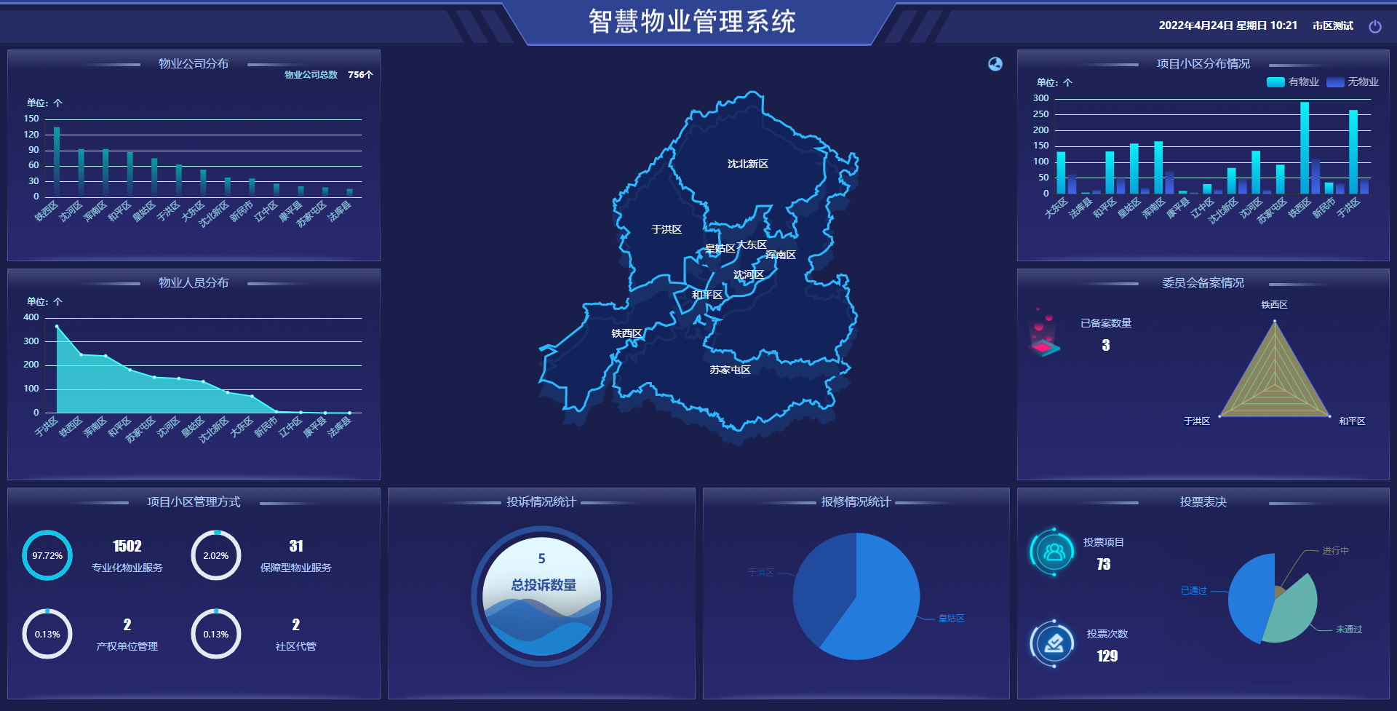Click the 2.02% ring progress indicator

click(x=216, y=555)
